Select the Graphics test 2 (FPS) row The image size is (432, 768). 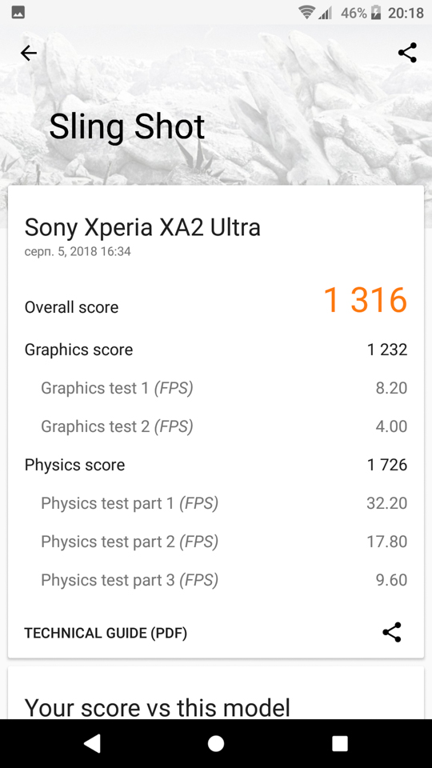click(216, 426)
